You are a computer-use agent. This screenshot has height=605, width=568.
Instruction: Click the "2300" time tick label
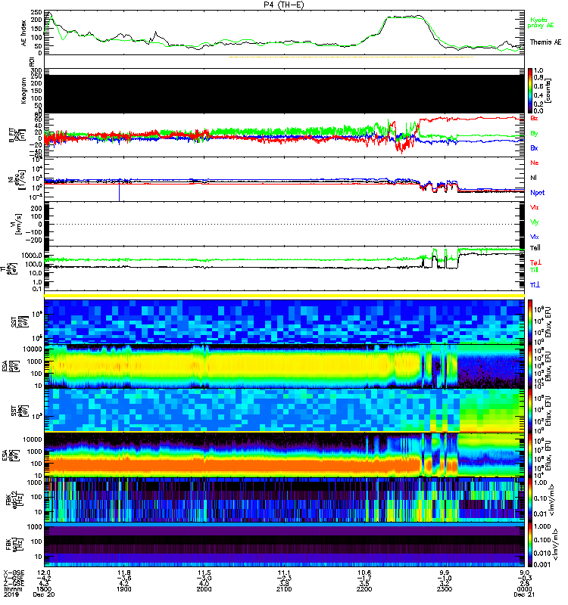(445, 589)
